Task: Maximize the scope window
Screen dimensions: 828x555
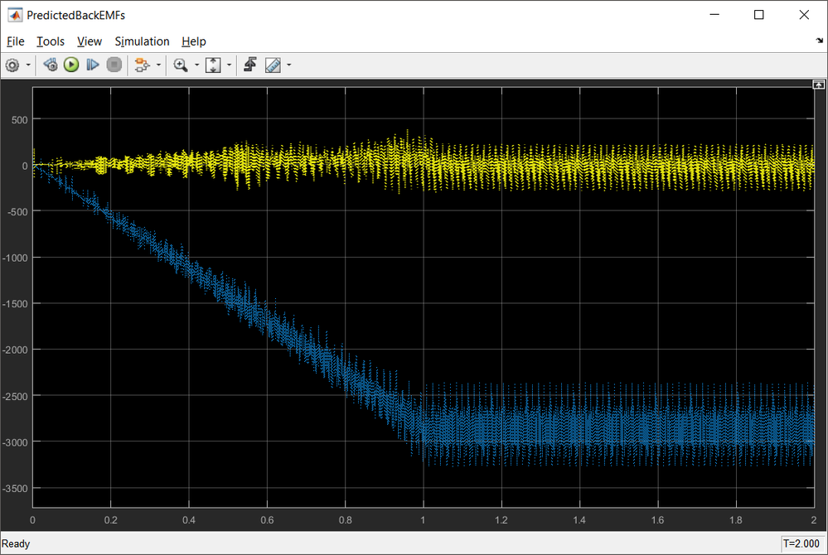Action: tap(759, 15)
